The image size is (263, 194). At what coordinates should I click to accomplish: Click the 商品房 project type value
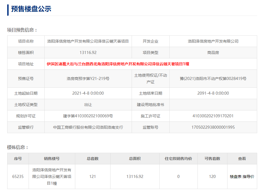pos(213,53)
